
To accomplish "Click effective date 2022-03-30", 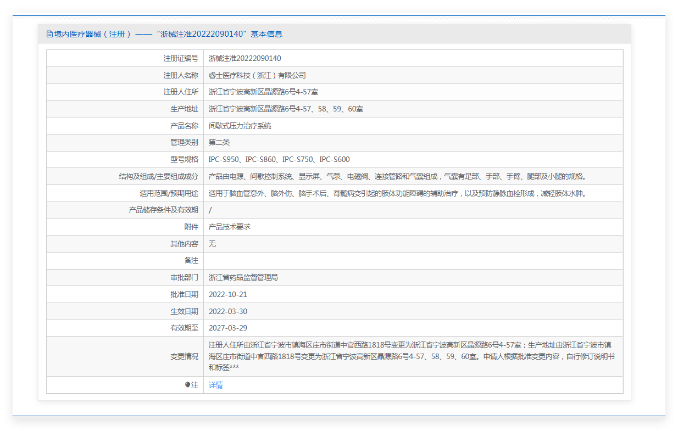I will pos(227,311).
